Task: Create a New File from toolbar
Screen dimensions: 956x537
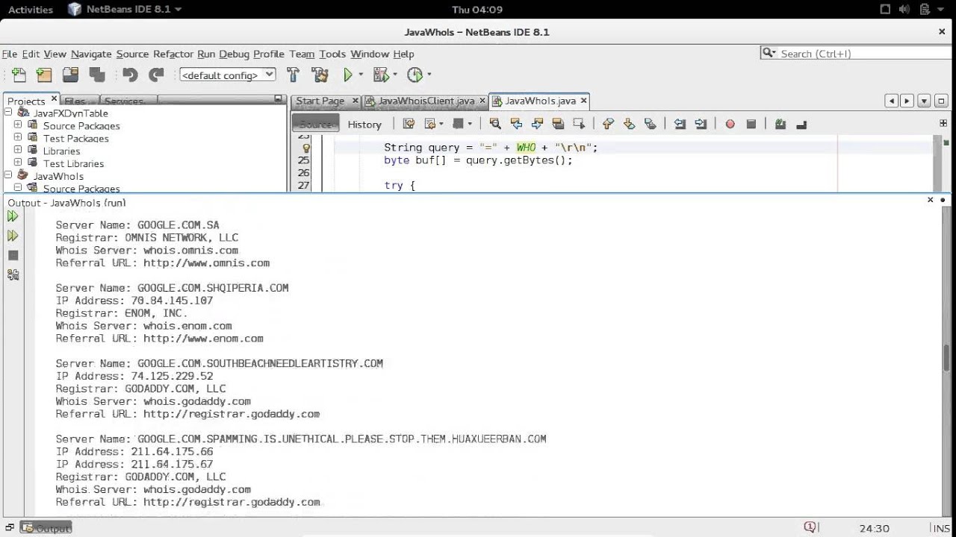Action: click(x=19, y=75)
